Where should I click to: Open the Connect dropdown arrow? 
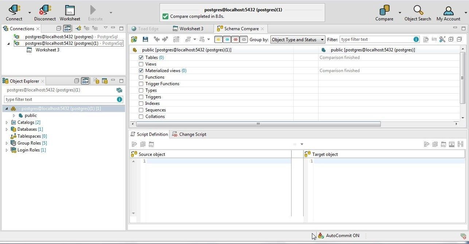(30, 13)
